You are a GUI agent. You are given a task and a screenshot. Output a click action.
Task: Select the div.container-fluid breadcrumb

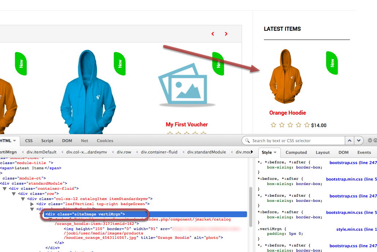[159, 152]
